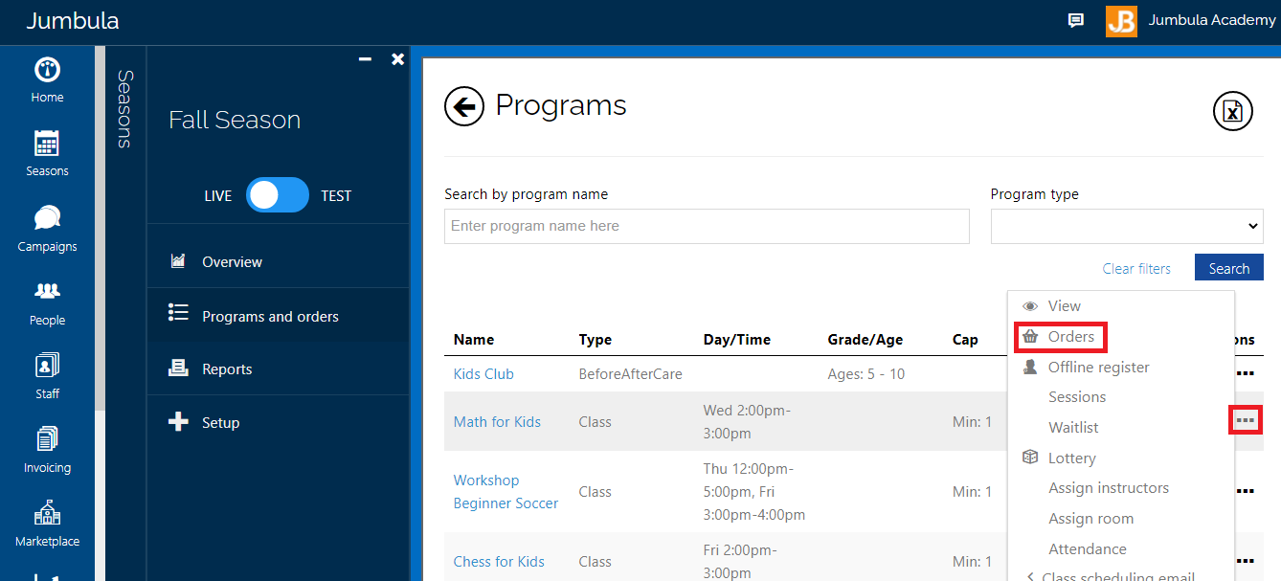Open the Campaigns chat icon
This screenshot has width=1281, height=581.
(47, 218)
